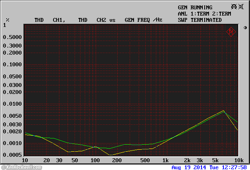Viewport: 250px width, 170px height.
Task: Click the 0.0100 value on Y-axis
Action: pos(12,104)
